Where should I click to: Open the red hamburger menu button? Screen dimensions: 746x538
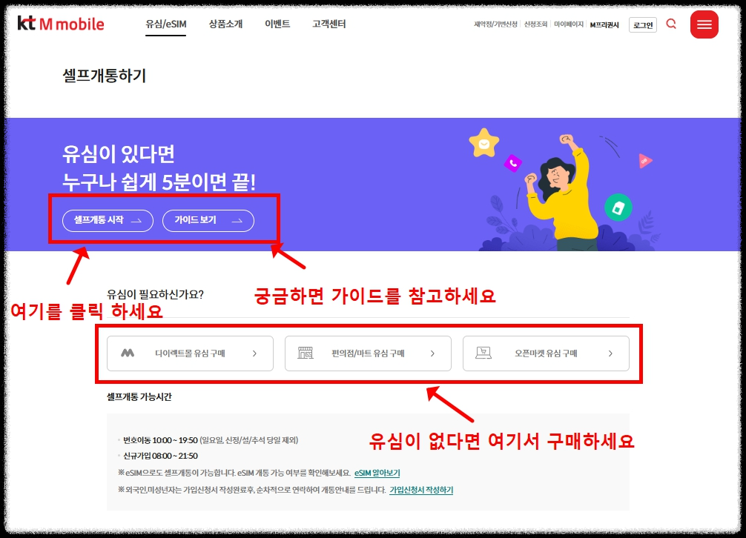(x=704, y=24)
